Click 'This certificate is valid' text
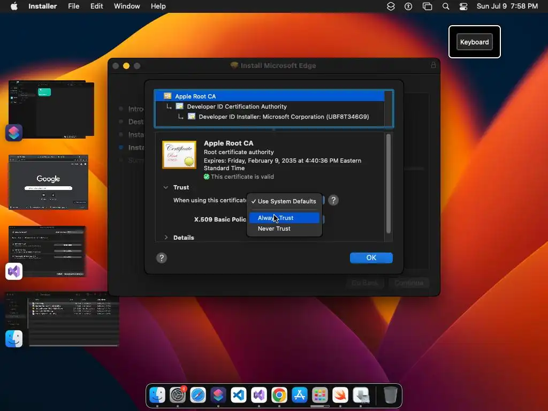Image resolution: width=548 pixels, height=411 pixels. click(x=242, y=177)
